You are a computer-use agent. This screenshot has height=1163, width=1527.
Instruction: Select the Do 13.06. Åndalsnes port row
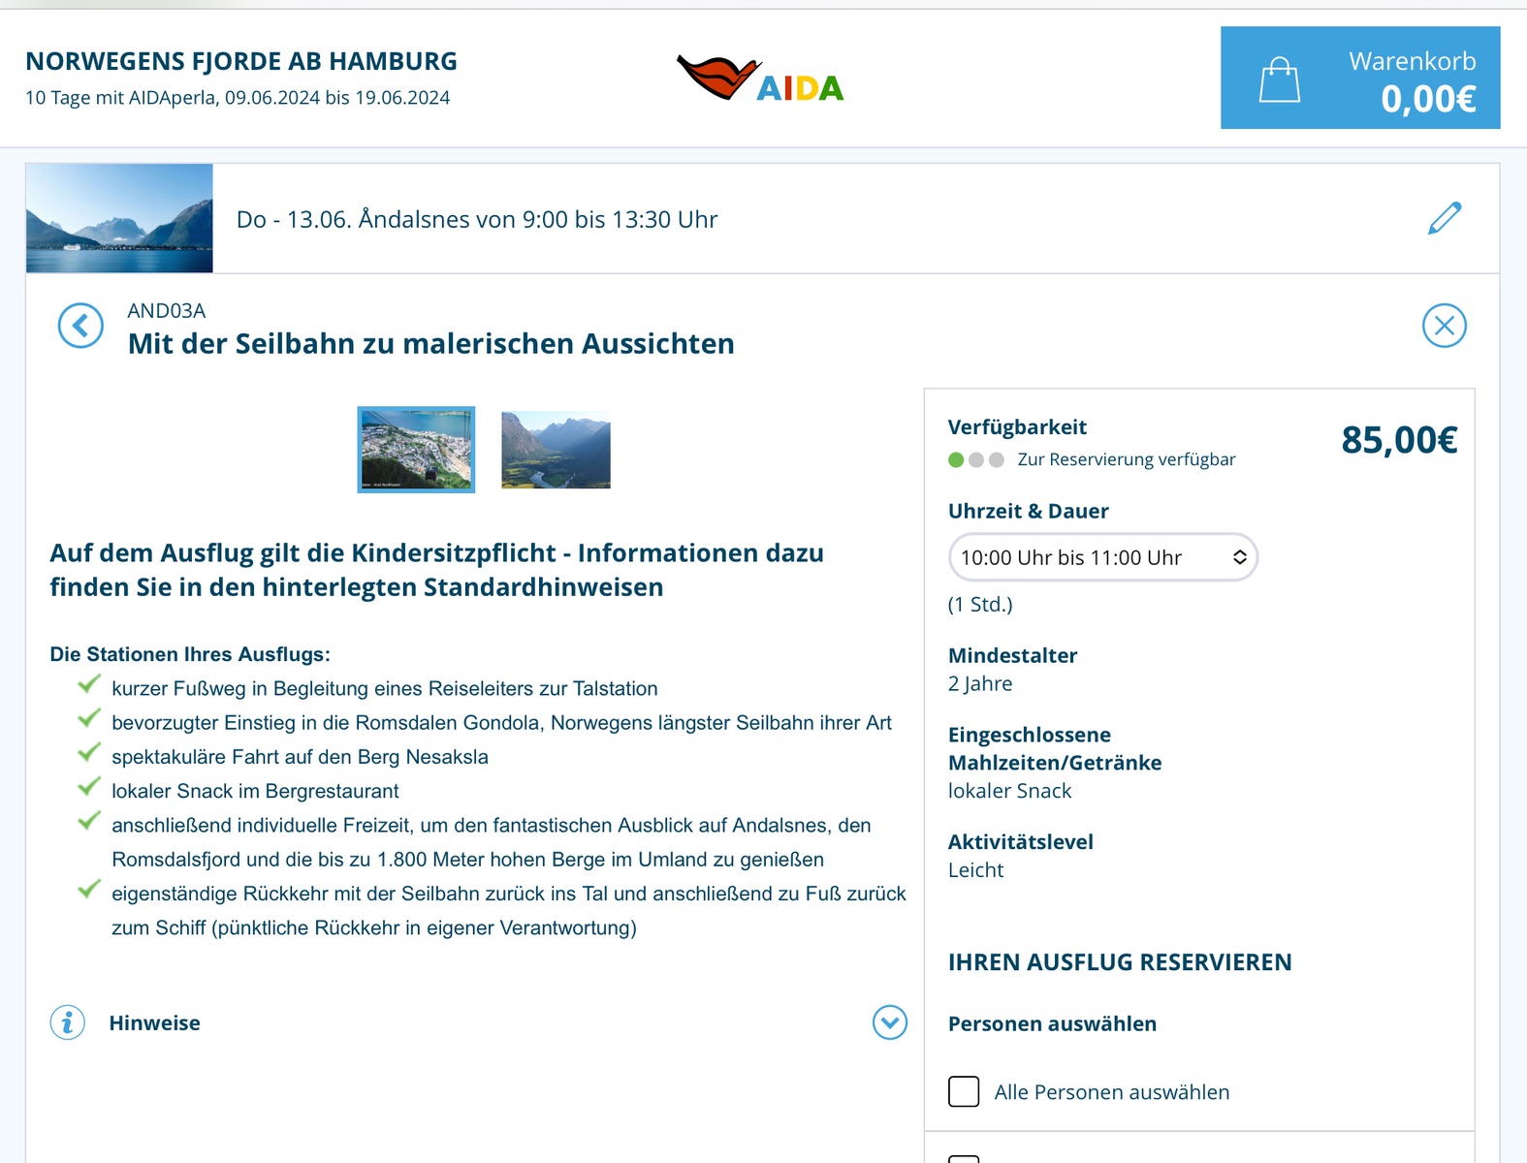click(x=477, y=220)
